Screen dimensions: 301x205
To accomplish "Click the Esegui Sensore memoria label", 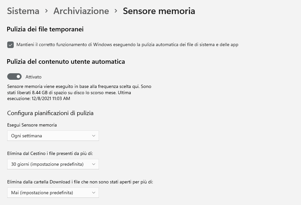I will [x=32, y=125].
